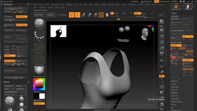Expand the Modify Topology section

pos(176,102)
